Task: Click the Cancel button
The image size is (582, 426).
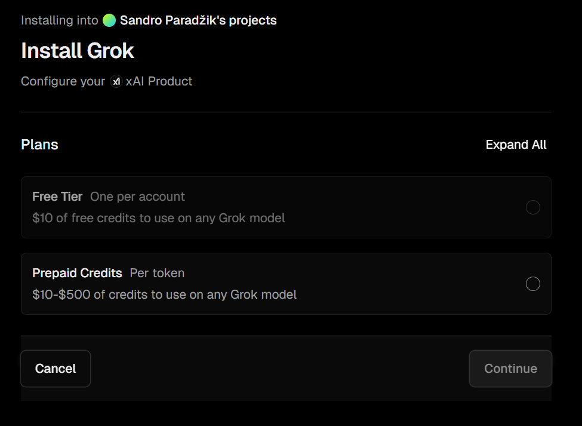Action: [56, 369]
